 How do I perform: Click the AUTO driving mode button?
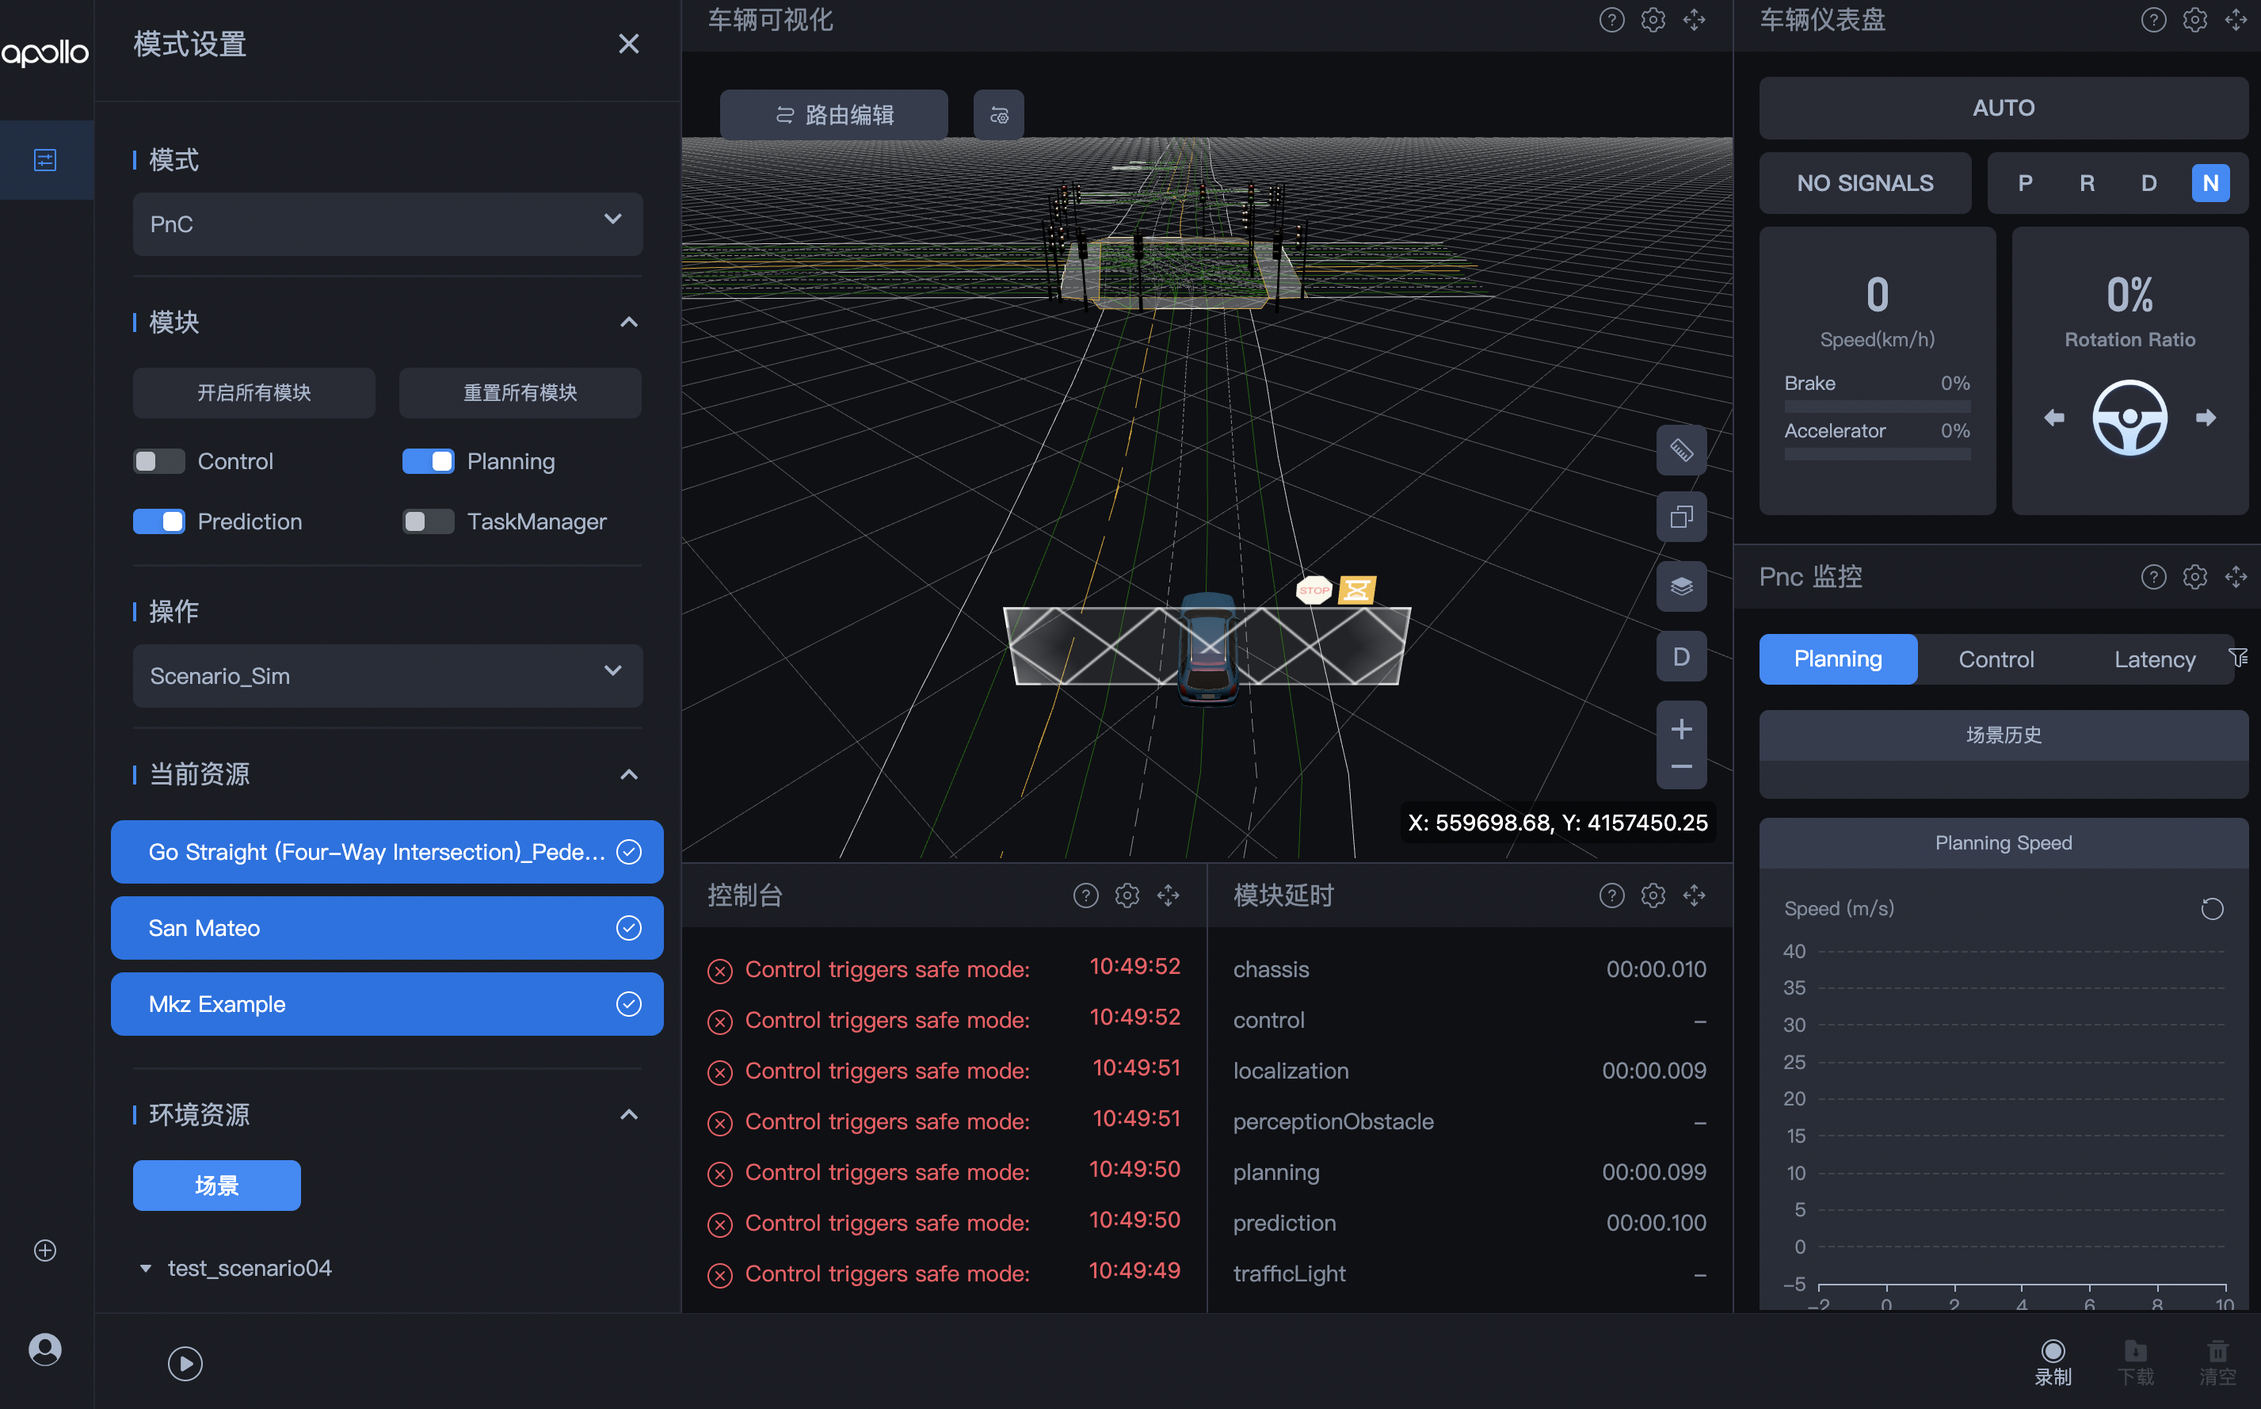coord(2003,108)
